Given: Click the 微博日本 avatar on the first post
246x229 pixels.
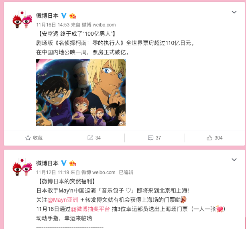Looking at the screenshot, I should pos(22,20).
